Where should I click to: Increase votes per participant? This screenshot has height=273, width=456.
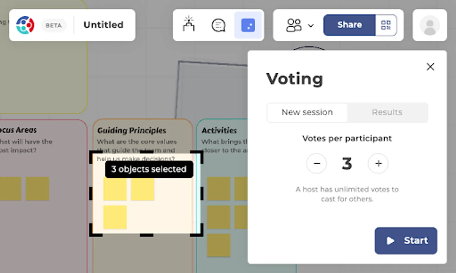pos(378,163)
